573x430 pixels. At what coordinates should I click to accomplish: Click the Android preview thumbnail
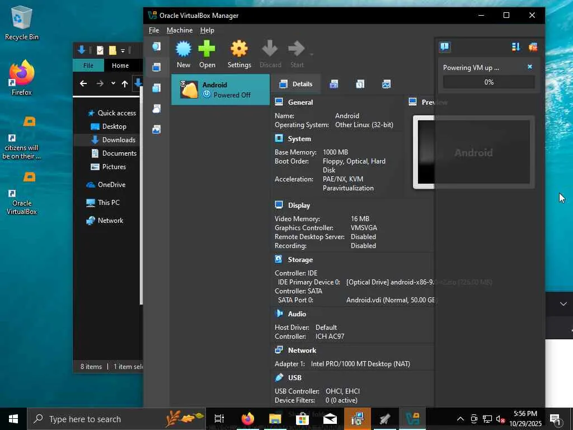tap(473, 152)
